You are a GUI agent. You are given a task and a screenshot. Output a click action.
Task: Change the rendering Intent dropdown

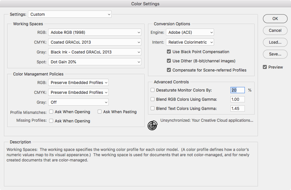pyautogui.click(x=190, y=42)
